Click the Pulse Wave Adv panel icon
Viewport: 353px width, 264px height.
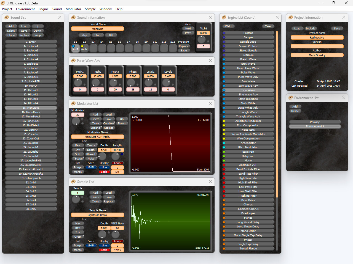73,61
